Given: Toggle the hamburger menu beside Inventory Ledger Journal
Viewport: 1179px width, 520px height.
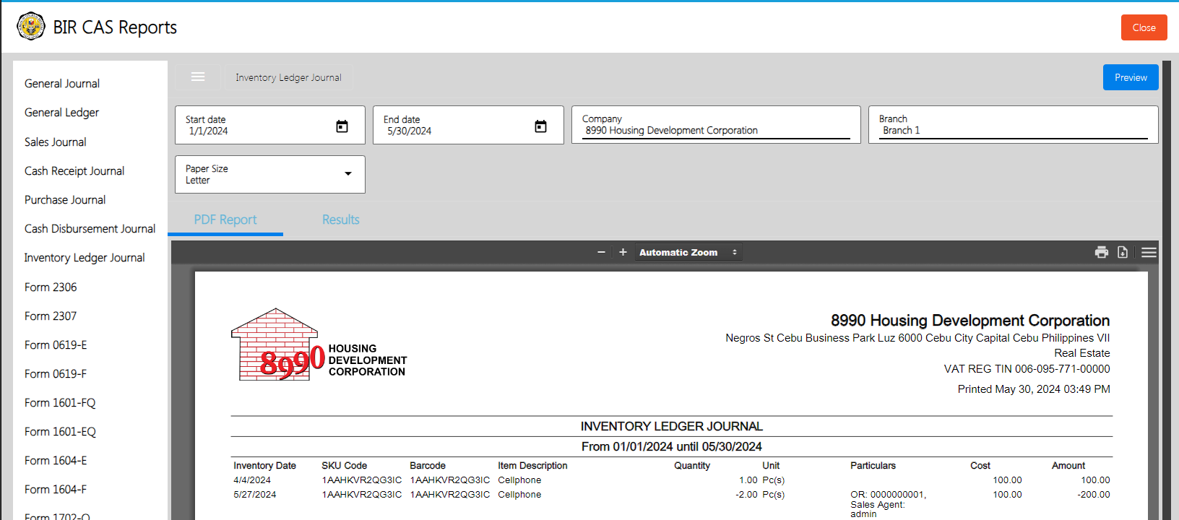Looking at the screenshot, I should click(x=198, y=77).
